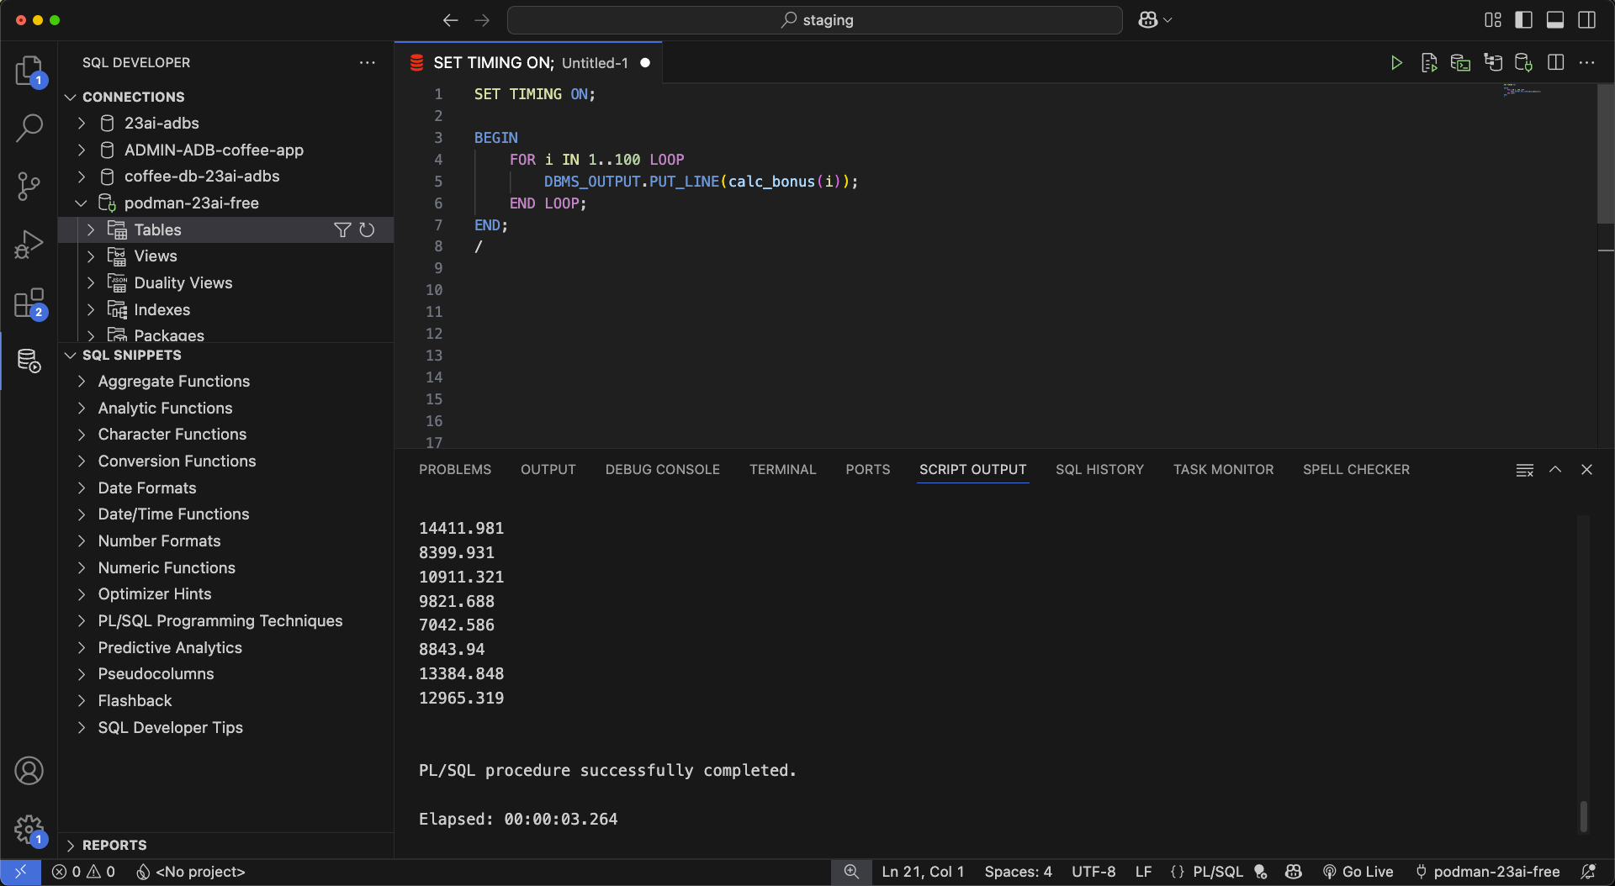Open the Copilot chat icon in title bar
1615x886 pixels.
(1148, 20)
